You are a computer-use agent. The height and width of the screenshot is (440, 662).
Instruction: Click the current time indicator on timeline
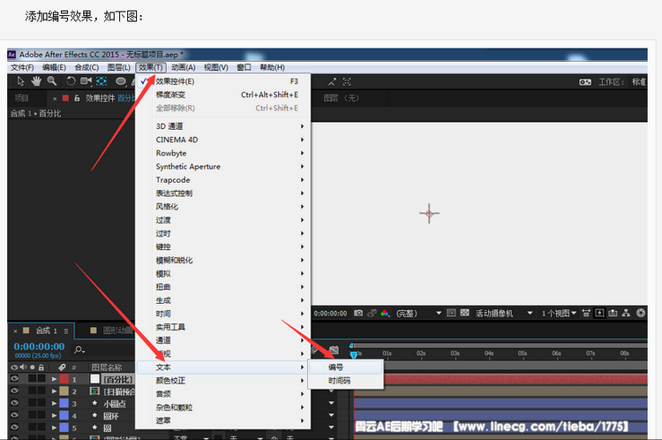click(354, 355)
